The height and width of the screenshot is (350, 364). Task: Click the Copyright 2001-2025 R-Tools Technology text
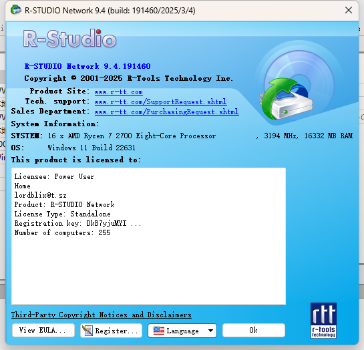129,78
